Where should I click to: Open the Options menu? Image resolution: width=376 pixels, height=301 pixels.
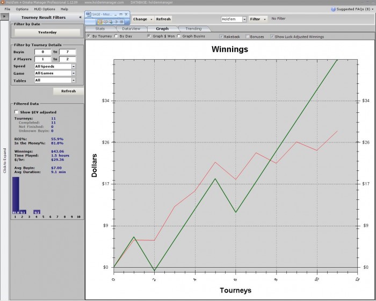point(22,9)
